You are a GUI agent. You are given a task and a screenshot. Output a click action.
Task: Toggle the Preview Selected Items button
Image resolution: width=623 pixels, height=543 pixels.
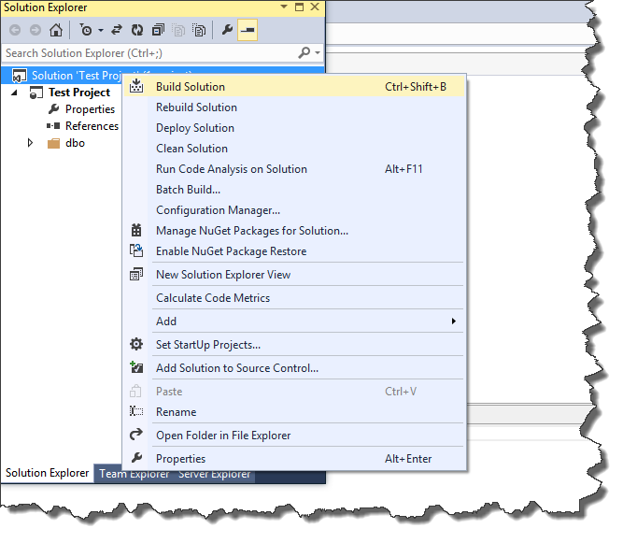[x=248, y=30]
